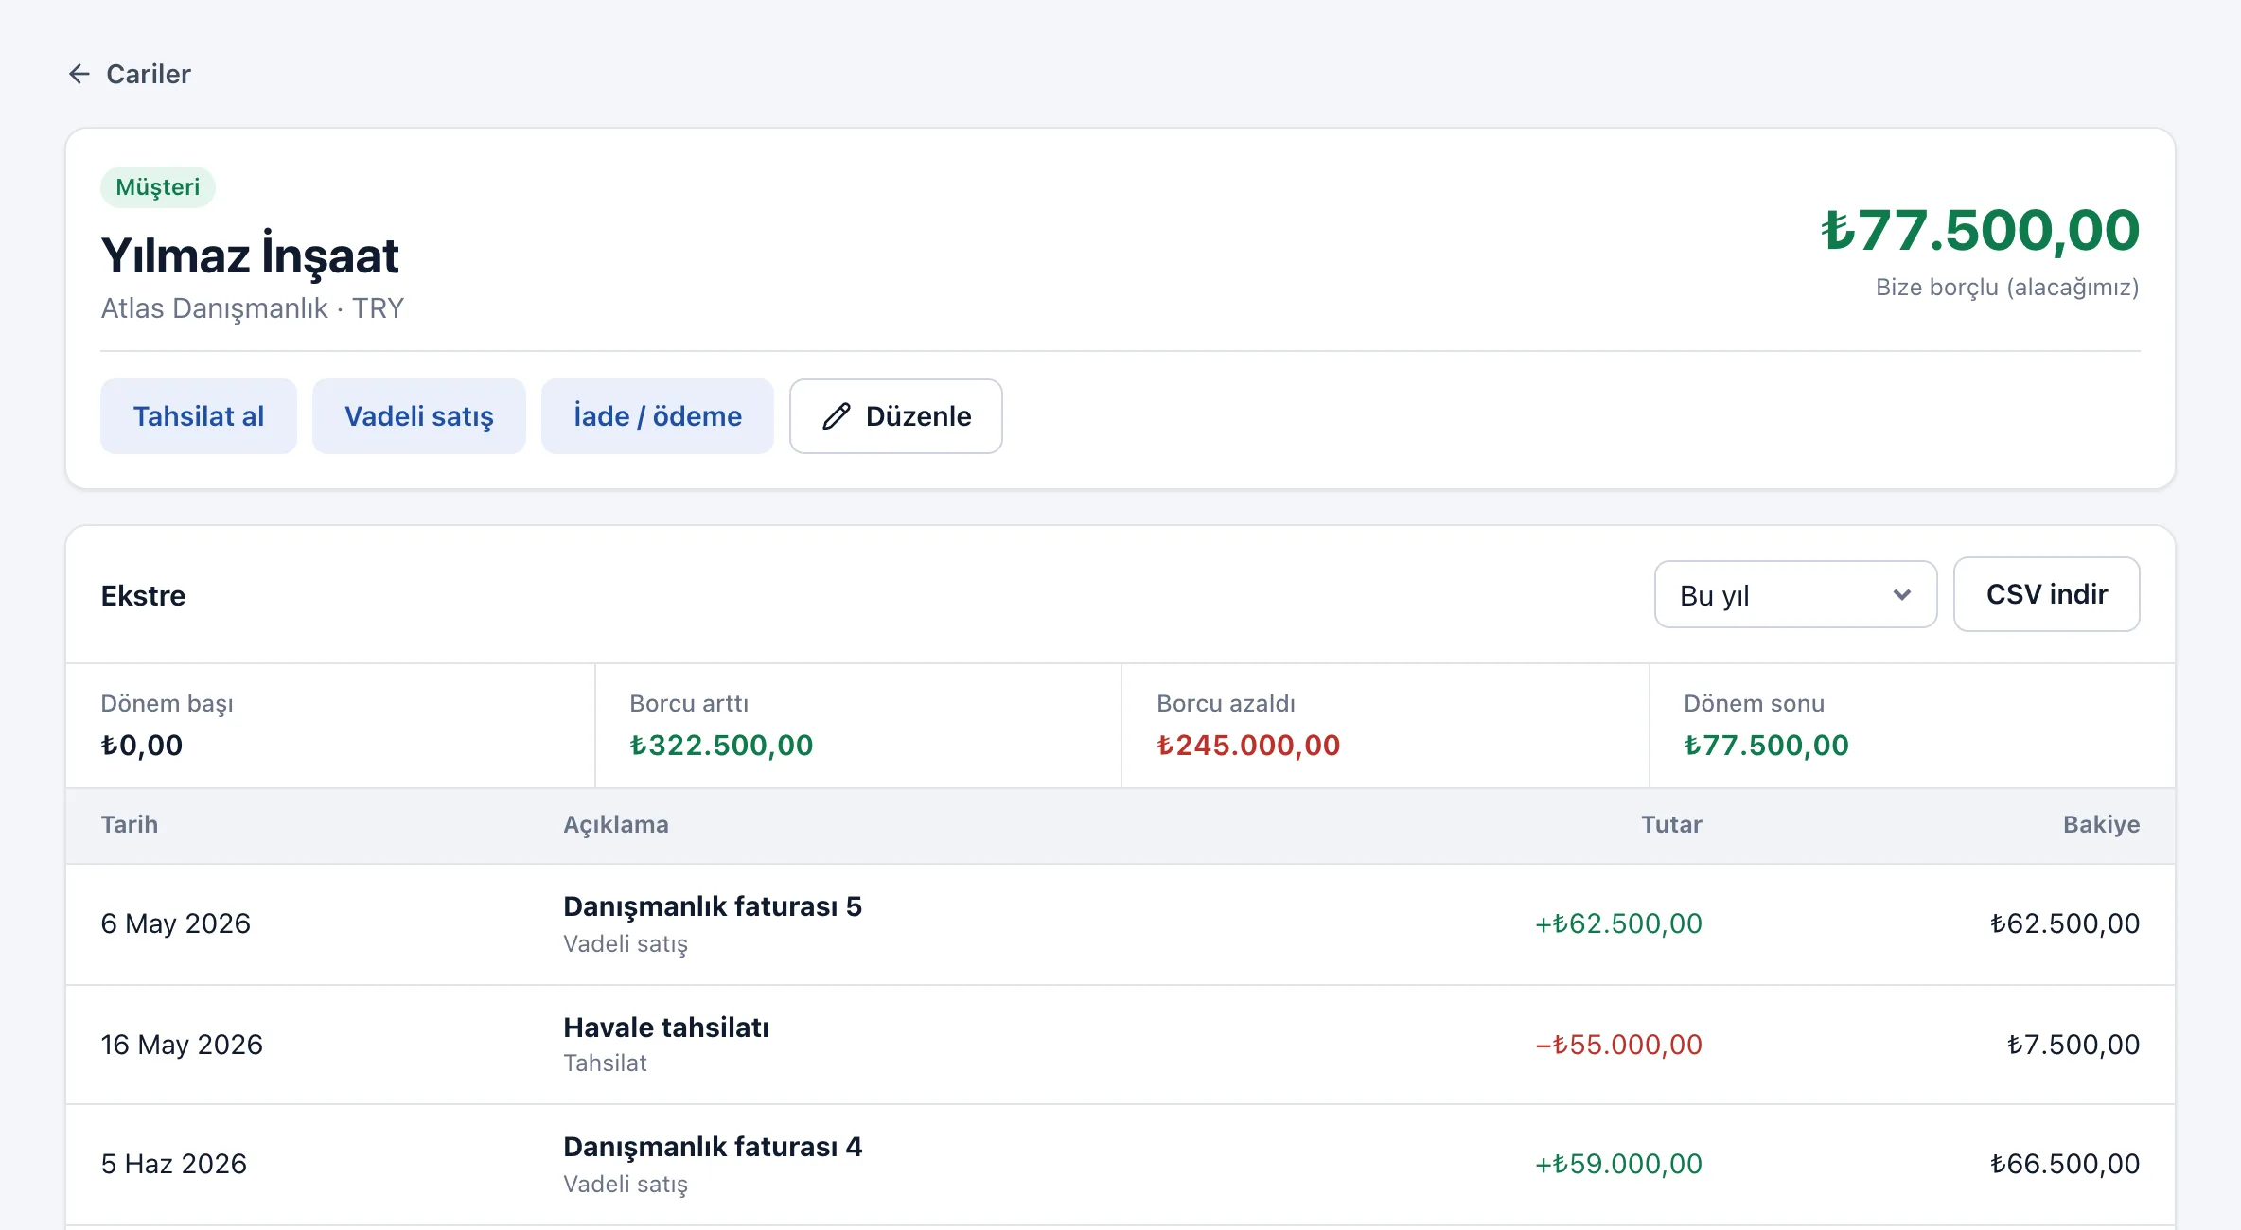2241x1230 pixels.
Task: Open the Danışmanlık faturası 4 row
Action: (x=1120, y=1165)
